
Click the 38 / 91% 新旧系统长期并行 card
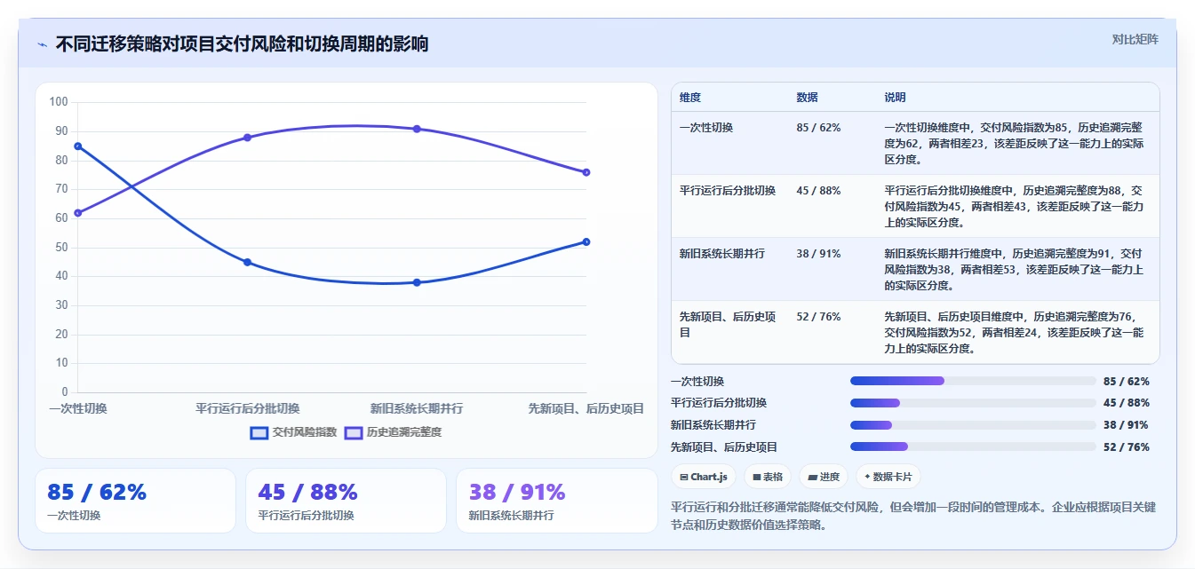pos(556,501)
